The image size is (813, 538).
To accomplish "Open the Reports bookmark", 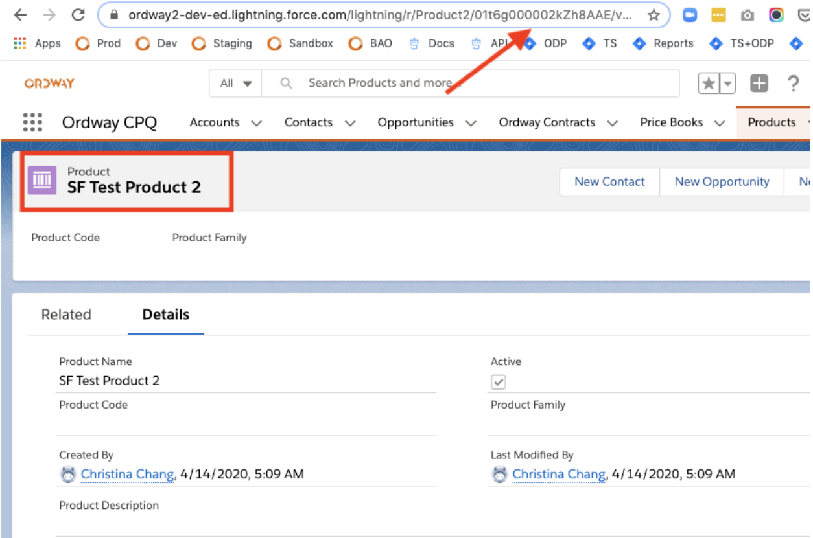I will (x=663, y=43).
